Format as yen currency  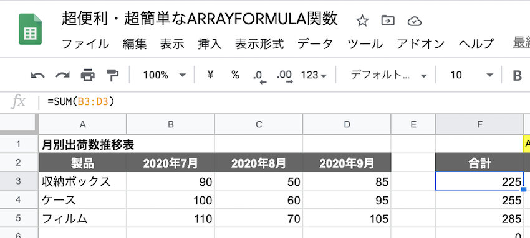point(210,75)
